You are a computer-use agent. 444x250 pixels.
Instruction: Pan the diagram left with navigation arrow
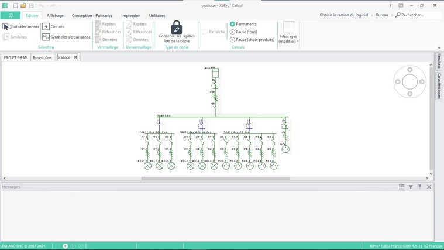tap(398, 81)
